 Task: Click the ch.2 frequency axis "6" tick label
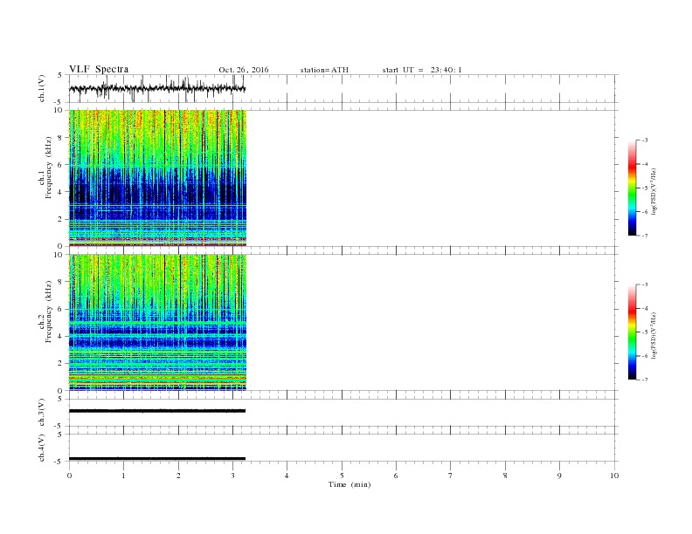(x=60, y=309)
